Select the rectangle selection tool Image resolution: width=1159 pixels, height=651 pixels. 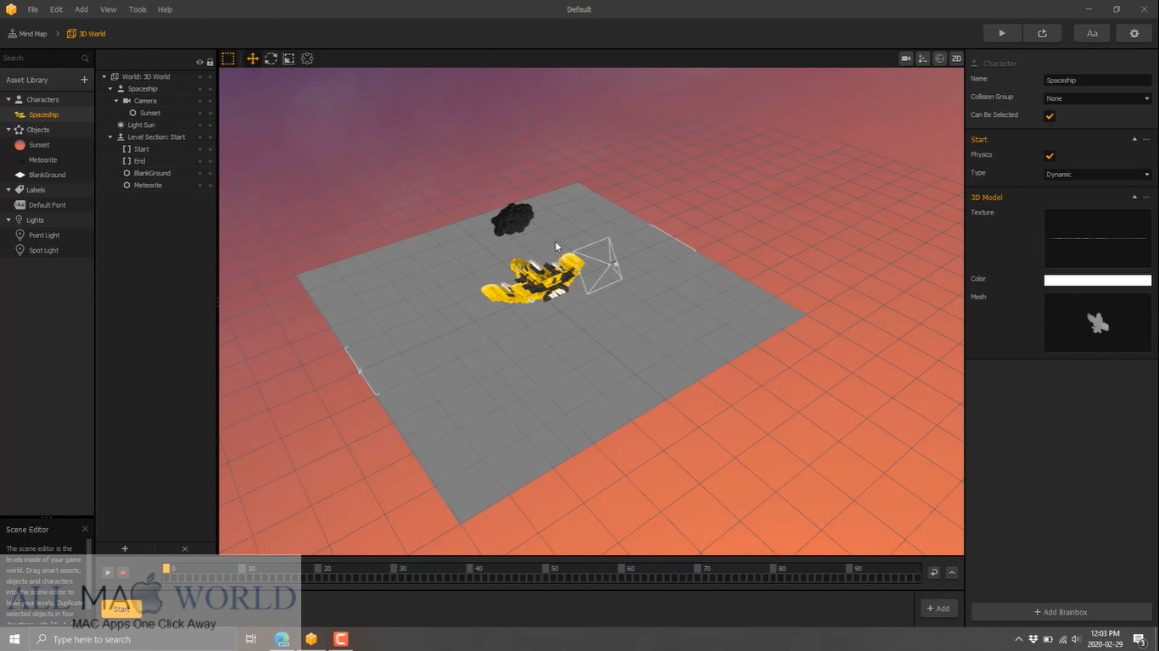(228, 58)
